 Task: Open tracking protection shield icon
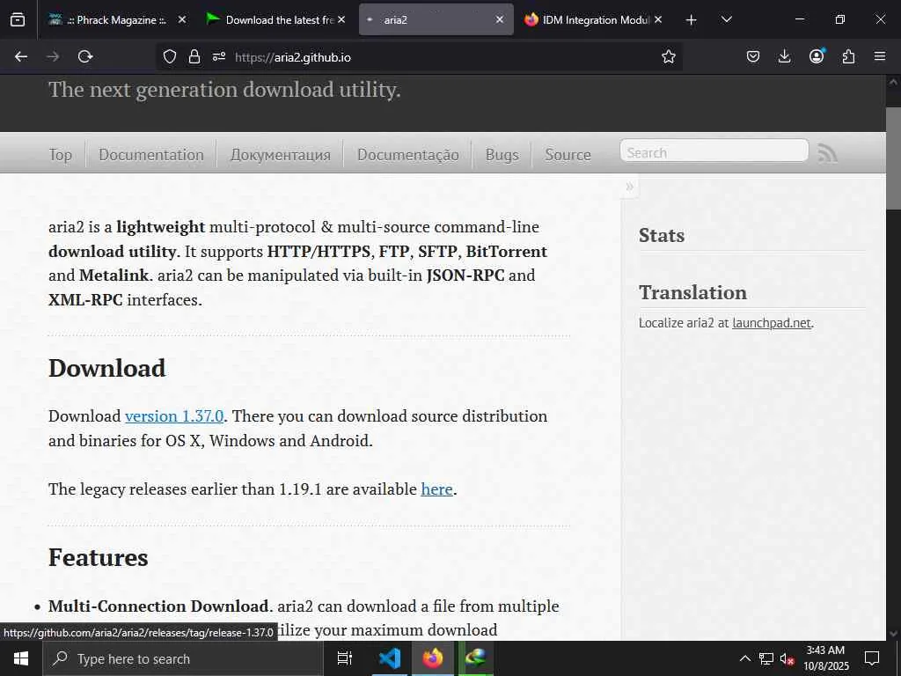coord(170,56)
